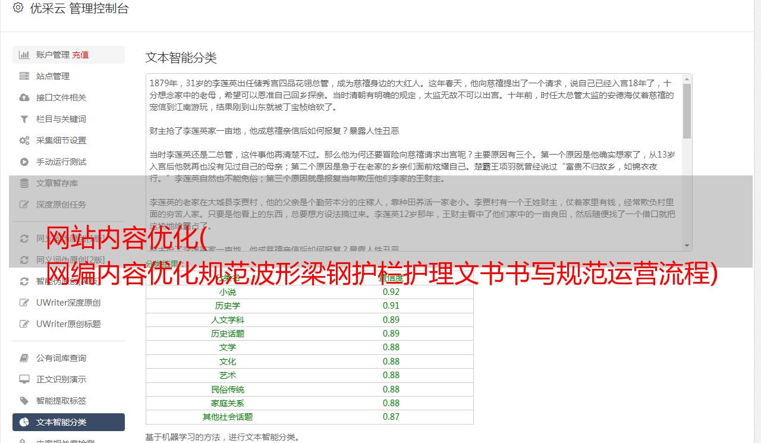This screenshot has height=443, width=761.
Task: Click the filter funnel icon for 栏目与关键词
Action: click(x=24, y=119)
